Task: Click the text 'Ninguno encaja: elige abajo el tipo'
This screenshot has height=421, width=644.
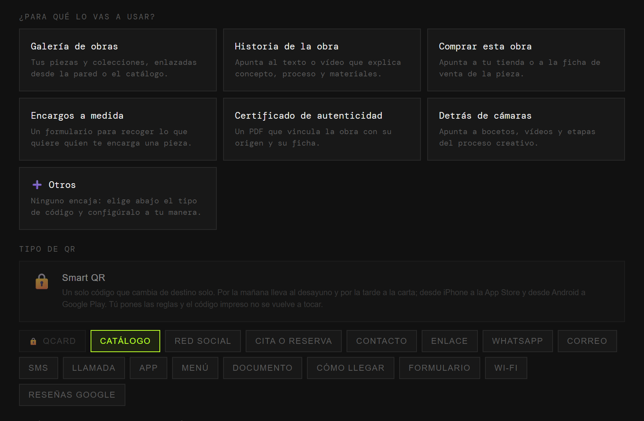Action: tap(114, 201)
